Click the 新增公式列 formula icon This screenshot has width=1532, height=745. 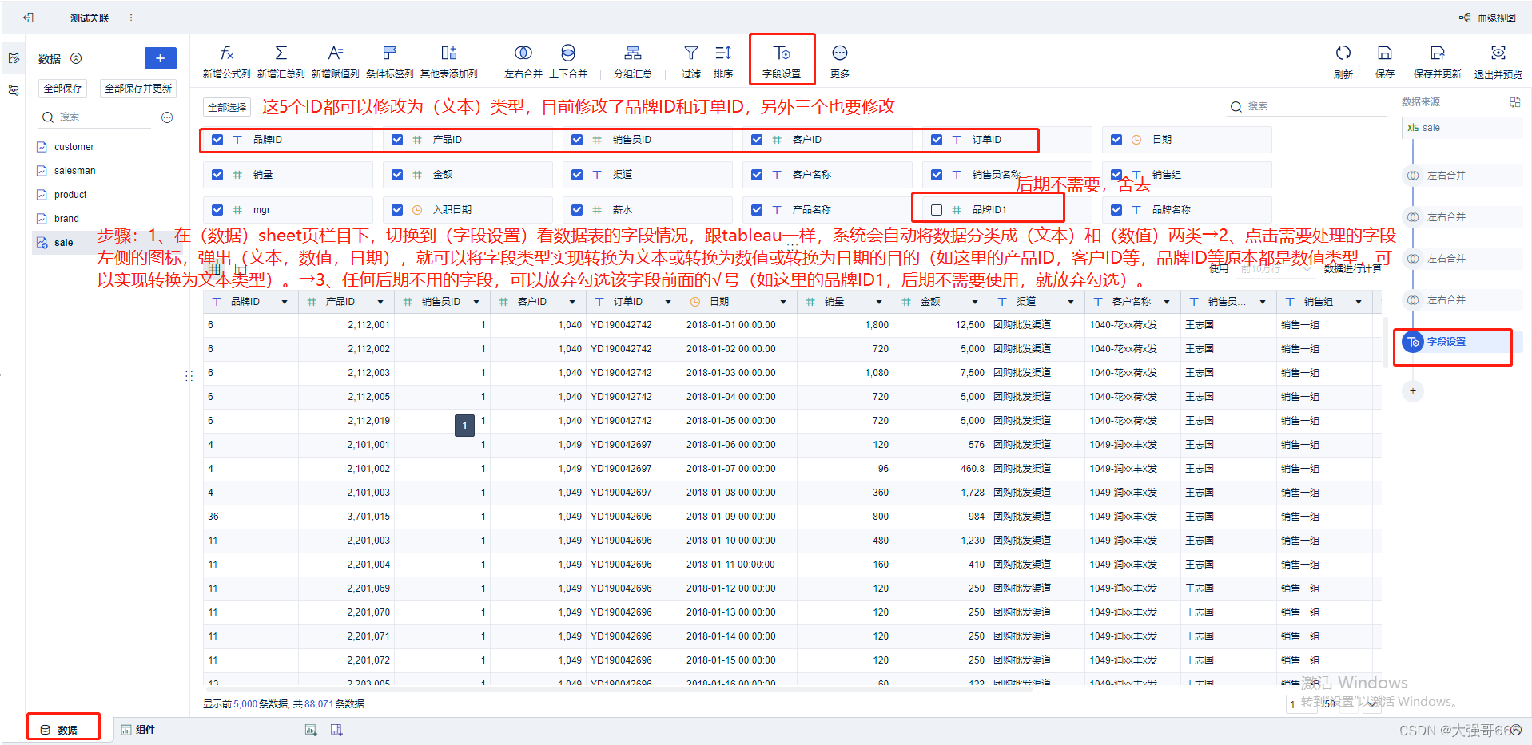click(x=226, y=53)
